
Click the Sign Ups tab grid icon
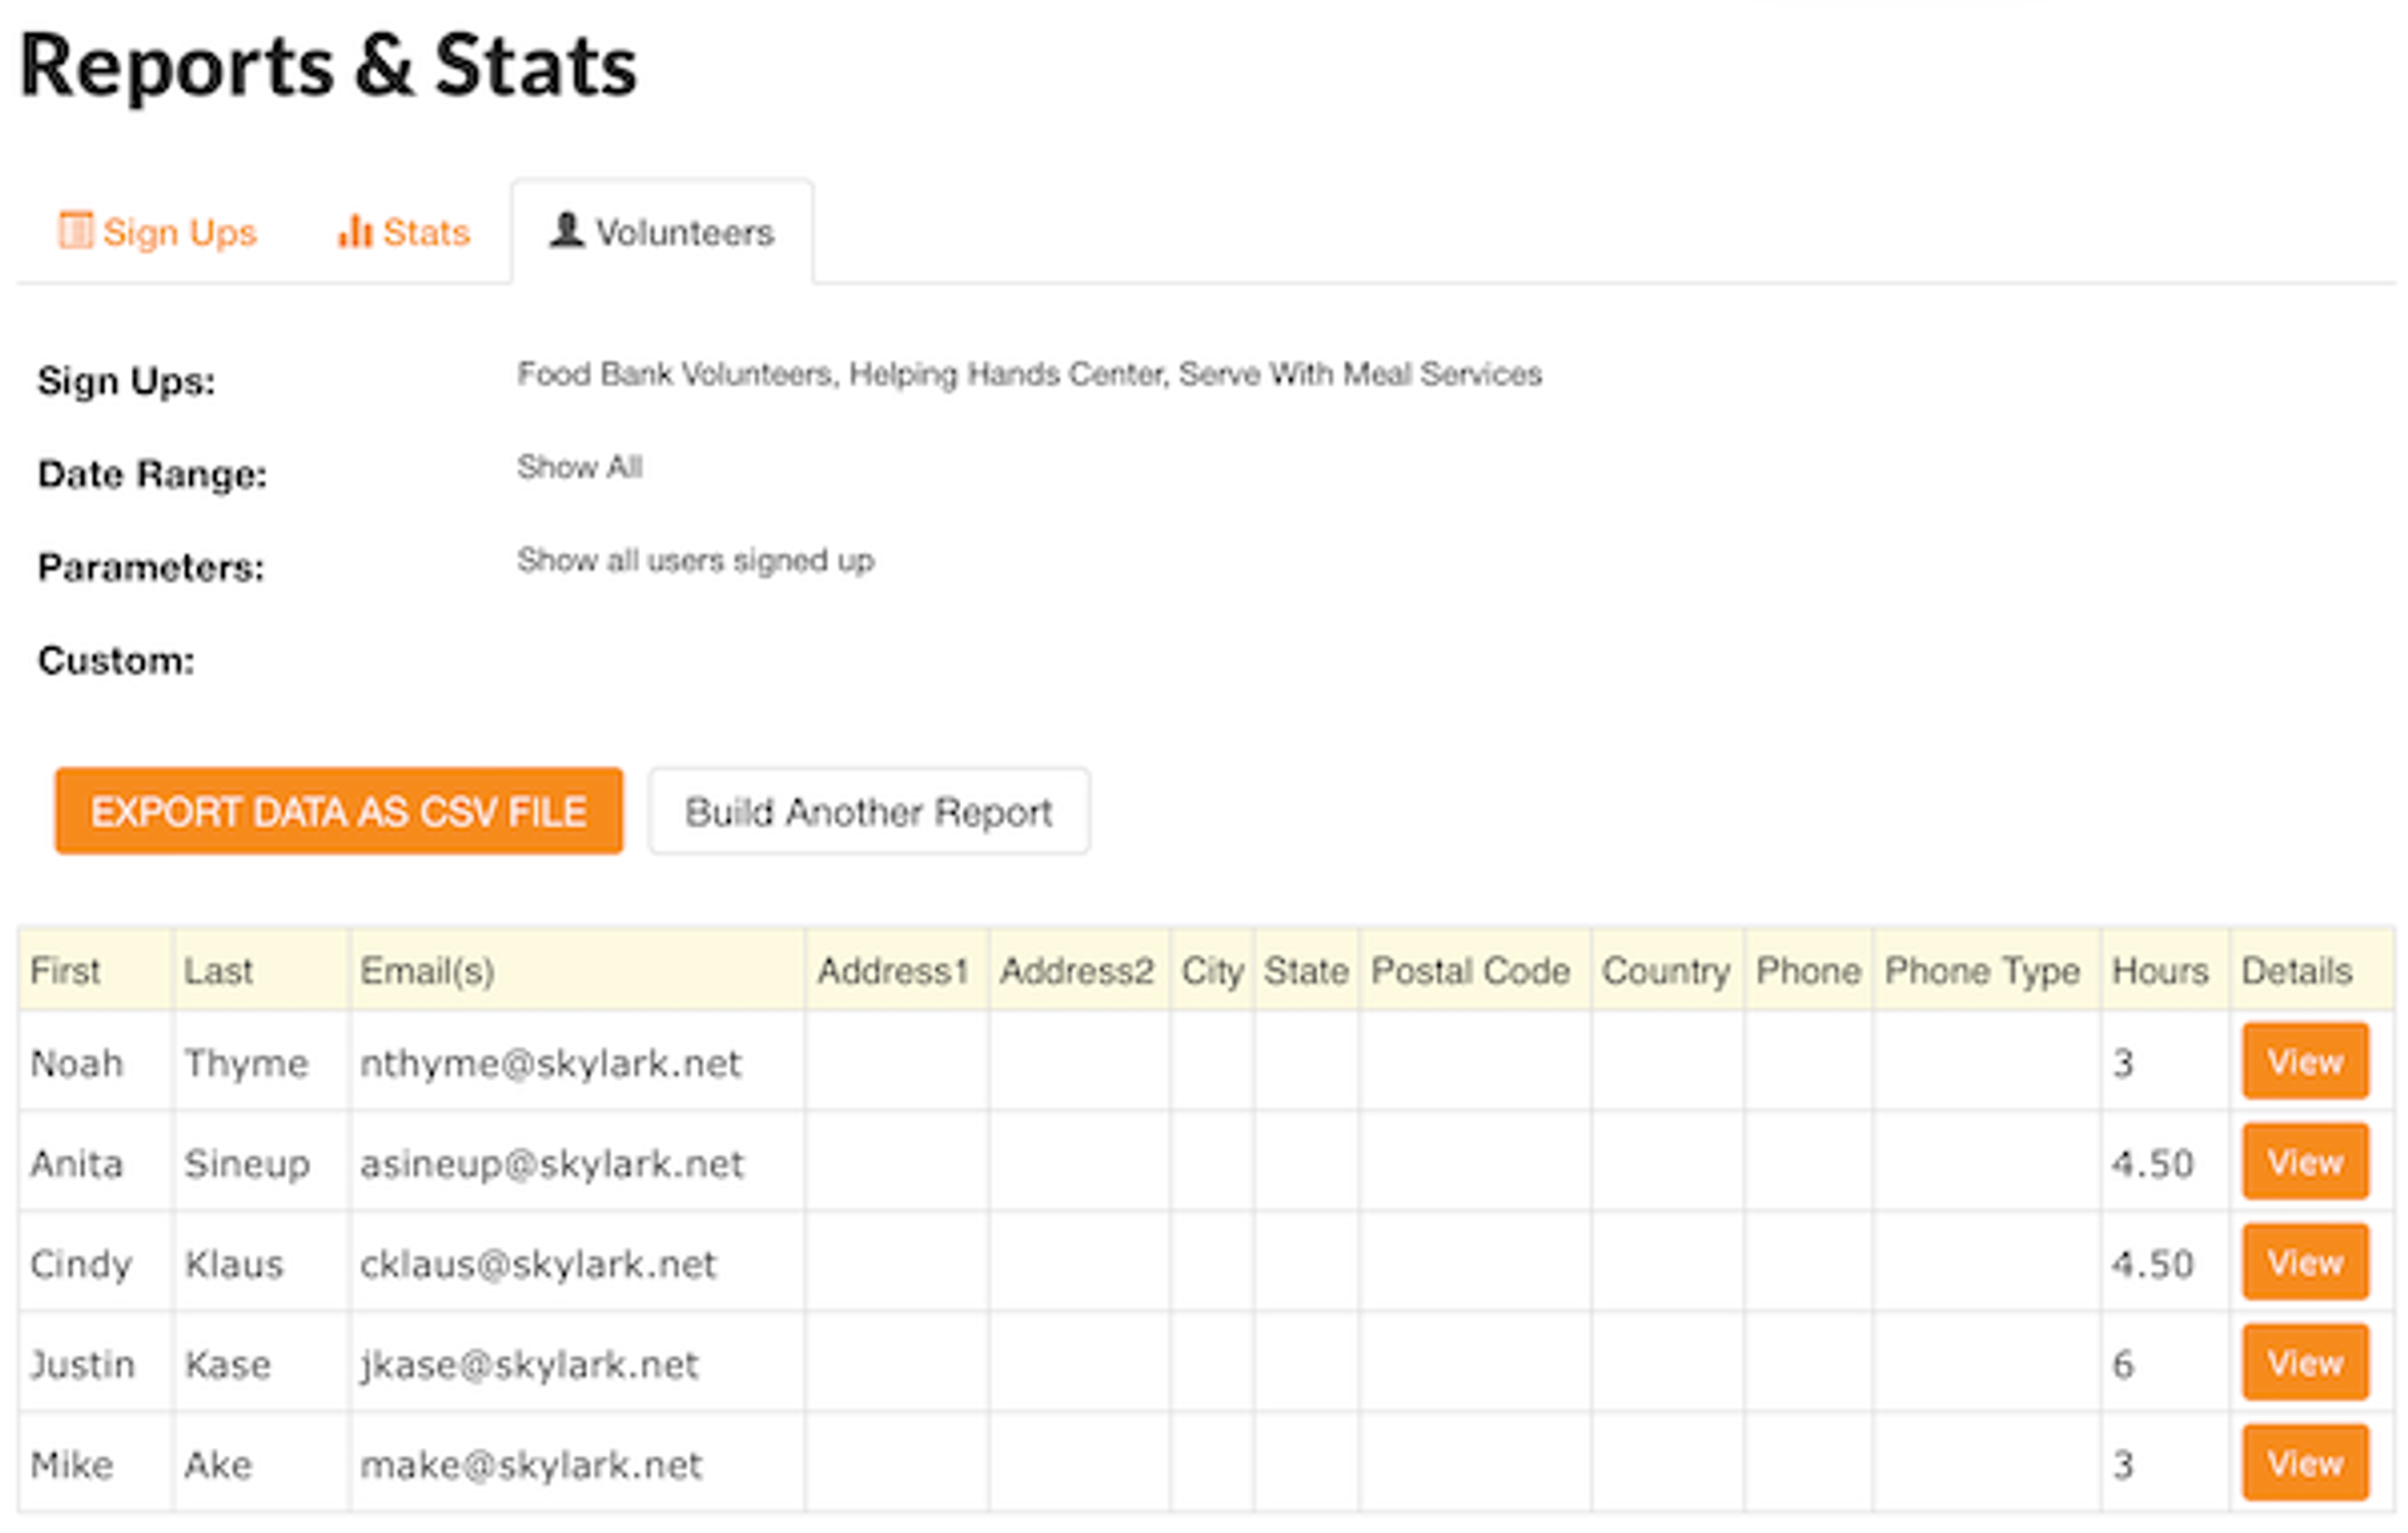(x=75, y=230)
